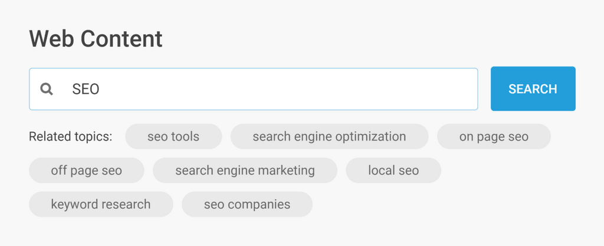Click the word "Content" in the title
This screenshot has width=604, height=246.
click(122, 39)
